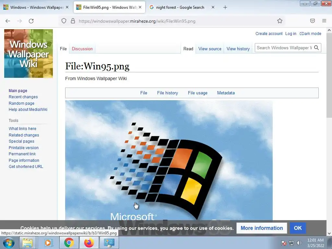Click the page scrollbar down arrow
332x249 pixels.
coord(329,233)
